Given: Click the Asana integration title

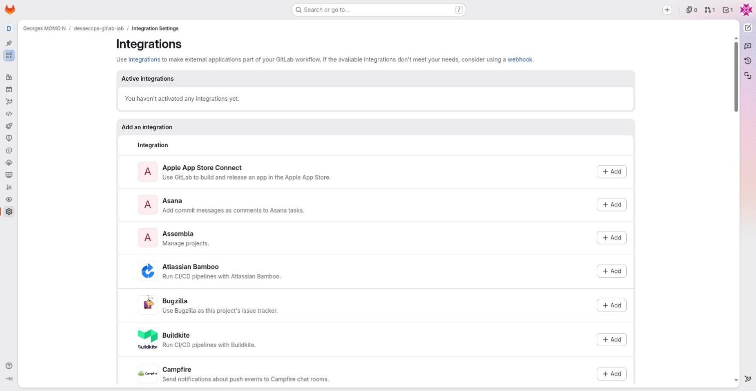Looking at the screenshot, I should 172,200.
